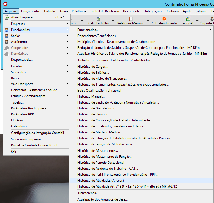Open the Relatórios menu
Image resolution: width=214 pixels, height=203 pixels.
tap(79, 11)
